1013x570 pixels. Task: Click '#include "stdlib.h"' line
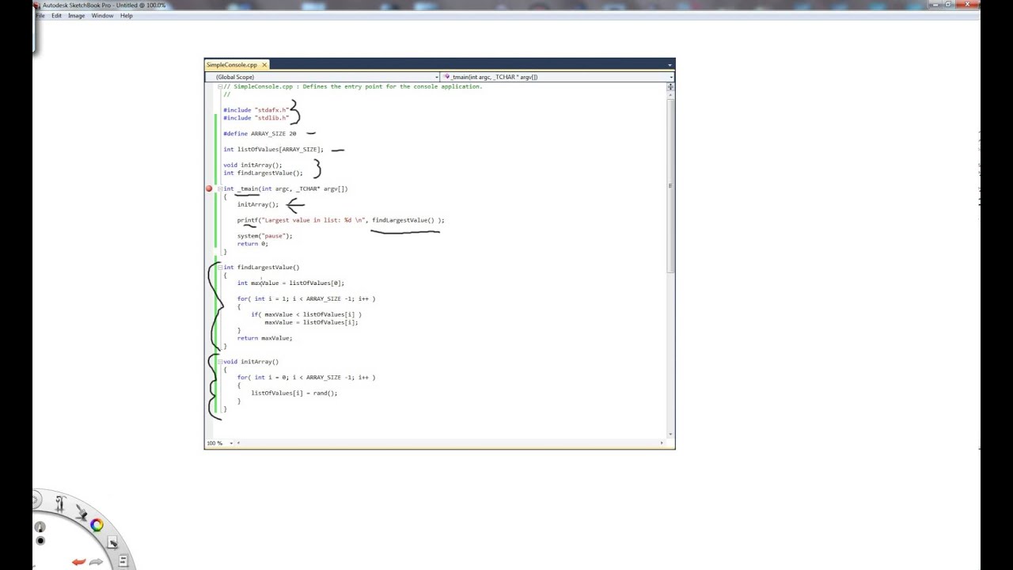256,118
